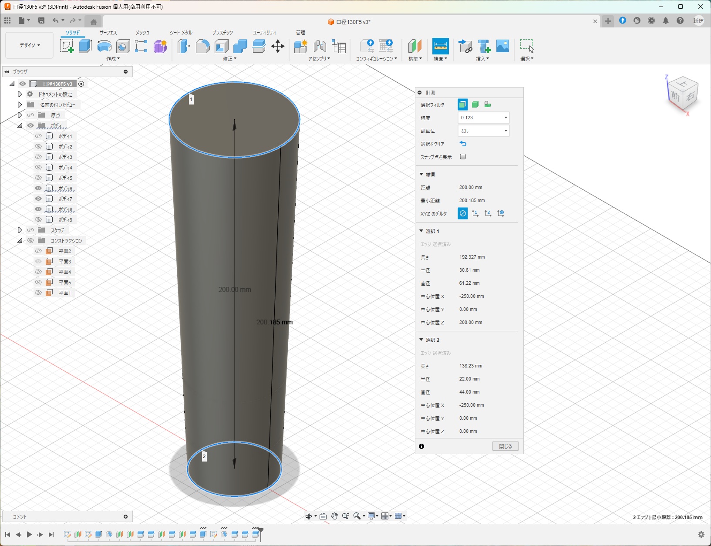Select the Create Form purple icon
This screenshot has width=711, height=546.
tap(160, 46)
